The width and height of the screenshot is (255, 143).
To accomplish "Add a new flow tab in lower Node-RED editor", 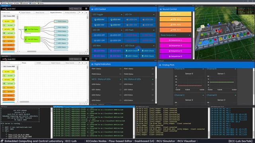I will [83, 63].
